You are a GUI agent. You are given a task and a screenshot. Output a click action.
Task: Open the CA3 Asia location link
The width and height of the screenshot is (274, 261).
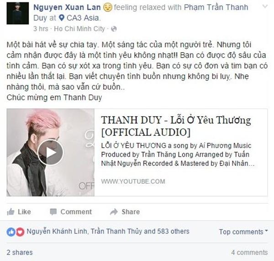click(83, 18)
